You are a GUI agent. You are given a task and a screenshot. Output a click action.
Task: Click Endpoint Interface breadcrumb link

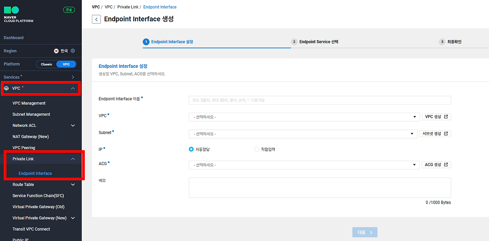coord(160,7)
